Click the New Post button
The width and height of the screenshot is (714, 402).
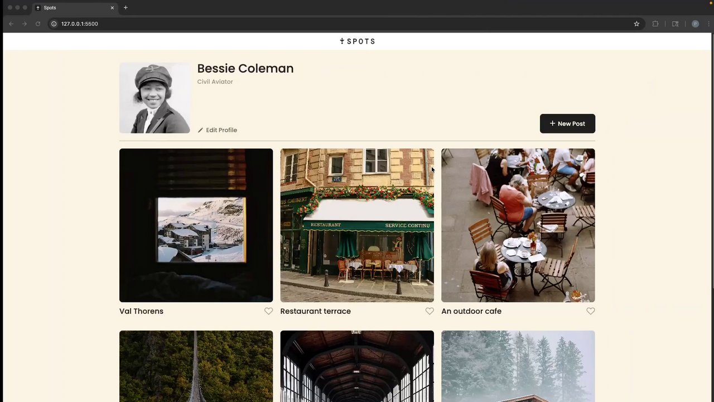coord(567,123)
